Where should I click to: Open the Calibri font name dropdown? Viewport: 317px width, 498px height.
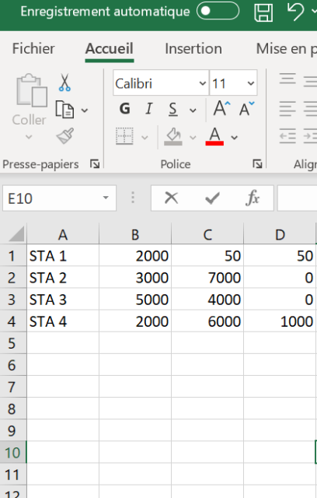pos(161,83)
